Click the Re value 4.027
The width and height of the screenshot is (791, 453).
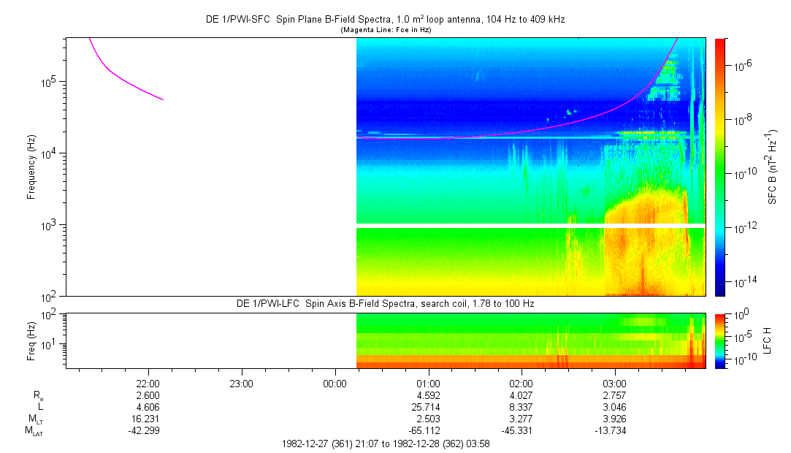point(521,395)
